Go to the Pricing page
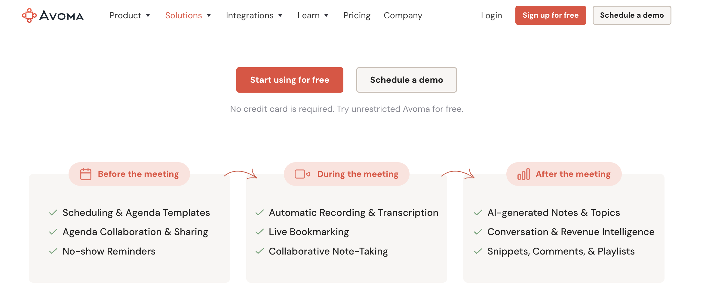 coord(357,15)
